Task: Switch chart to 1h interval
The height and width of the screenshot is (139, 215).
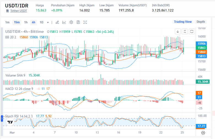Action: 26,22
